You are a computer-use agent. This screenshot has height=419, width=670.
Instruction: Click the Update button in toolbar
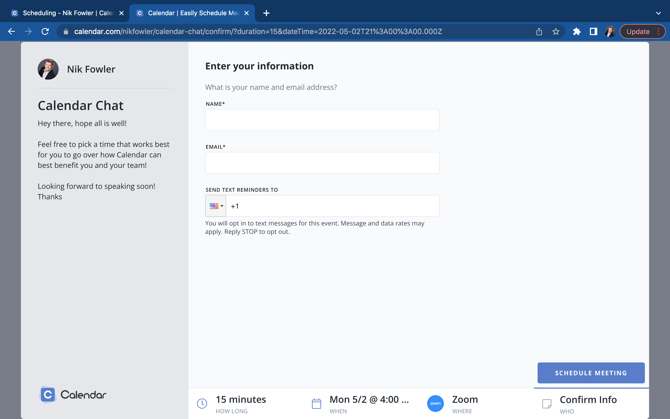[638, 32]
